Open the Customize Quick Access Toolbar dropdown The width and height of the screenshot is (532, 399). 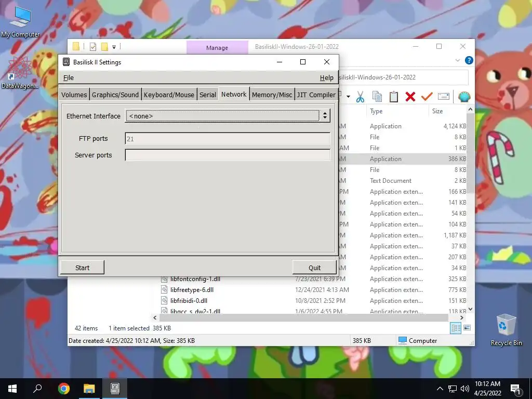pos(114,47)
